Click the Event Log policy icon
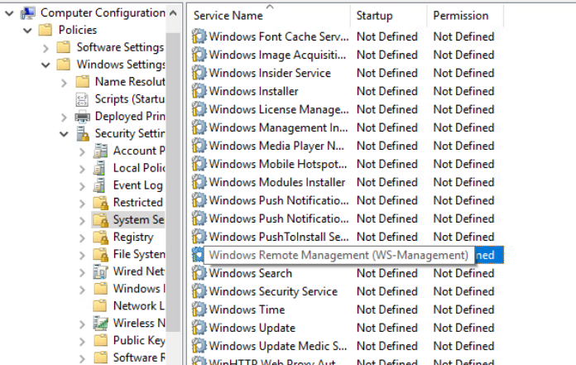576x365 pixels. pos(101,185)
